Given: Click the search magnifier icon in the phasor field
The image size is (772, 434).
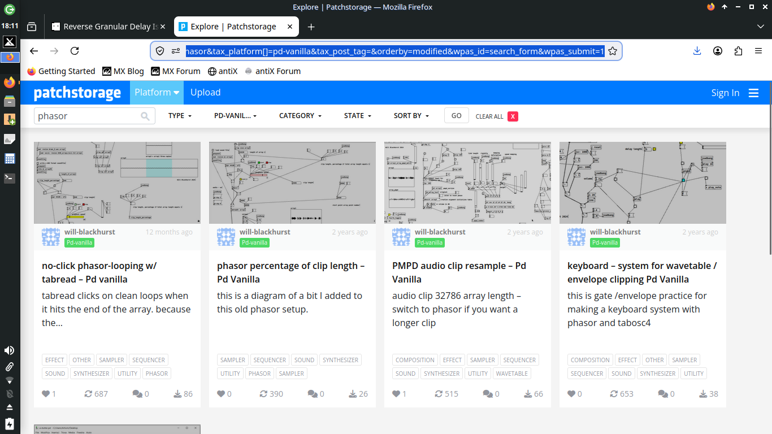Looking at the screenshot, I should [145, 116].
